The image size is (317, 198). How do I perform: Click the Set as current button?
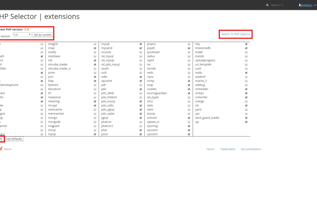point(43,35)
